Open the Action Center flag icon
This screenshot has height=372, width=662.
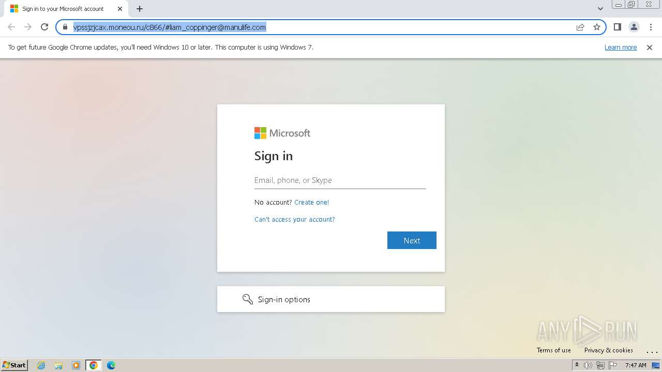pos(613,365)
